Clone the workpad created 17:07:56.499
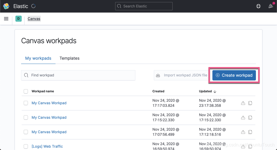Viewport: 277px width, 150px height. pos(250,132)
